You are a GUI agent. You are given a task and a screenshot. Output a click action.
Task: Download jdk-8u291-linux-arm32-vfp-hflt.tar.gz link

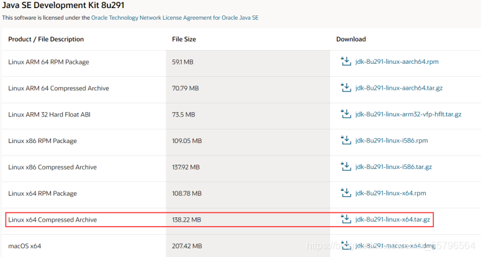[x=408, y=114]
